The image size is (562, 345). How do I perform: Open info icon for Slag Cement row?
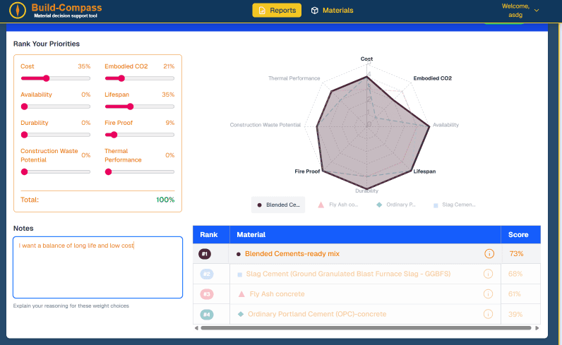[488, 274]
